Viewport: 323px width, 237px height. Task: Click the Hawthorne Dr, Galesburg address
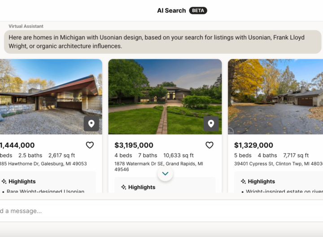point(43,164)
